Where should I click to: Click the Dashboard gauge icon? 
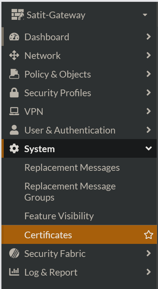[14, 37]
